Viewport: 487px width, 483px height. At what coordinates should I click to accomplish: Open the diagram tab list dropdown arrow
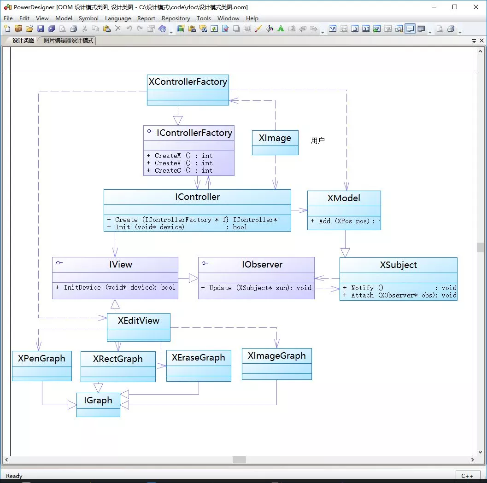[x=474, y=41]
